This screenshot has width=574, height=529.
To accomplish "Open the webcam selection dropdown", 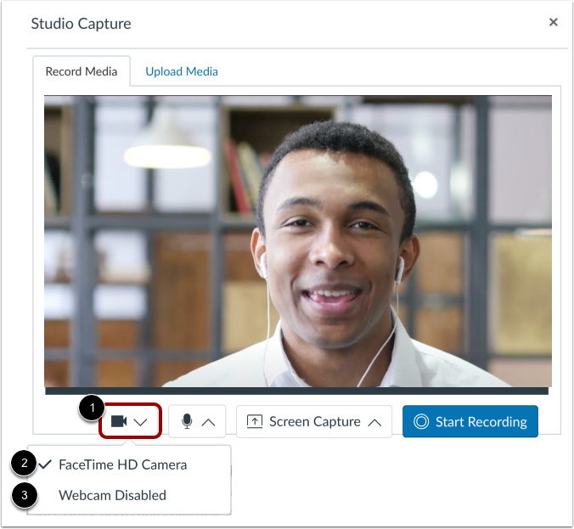I will 130,421.
